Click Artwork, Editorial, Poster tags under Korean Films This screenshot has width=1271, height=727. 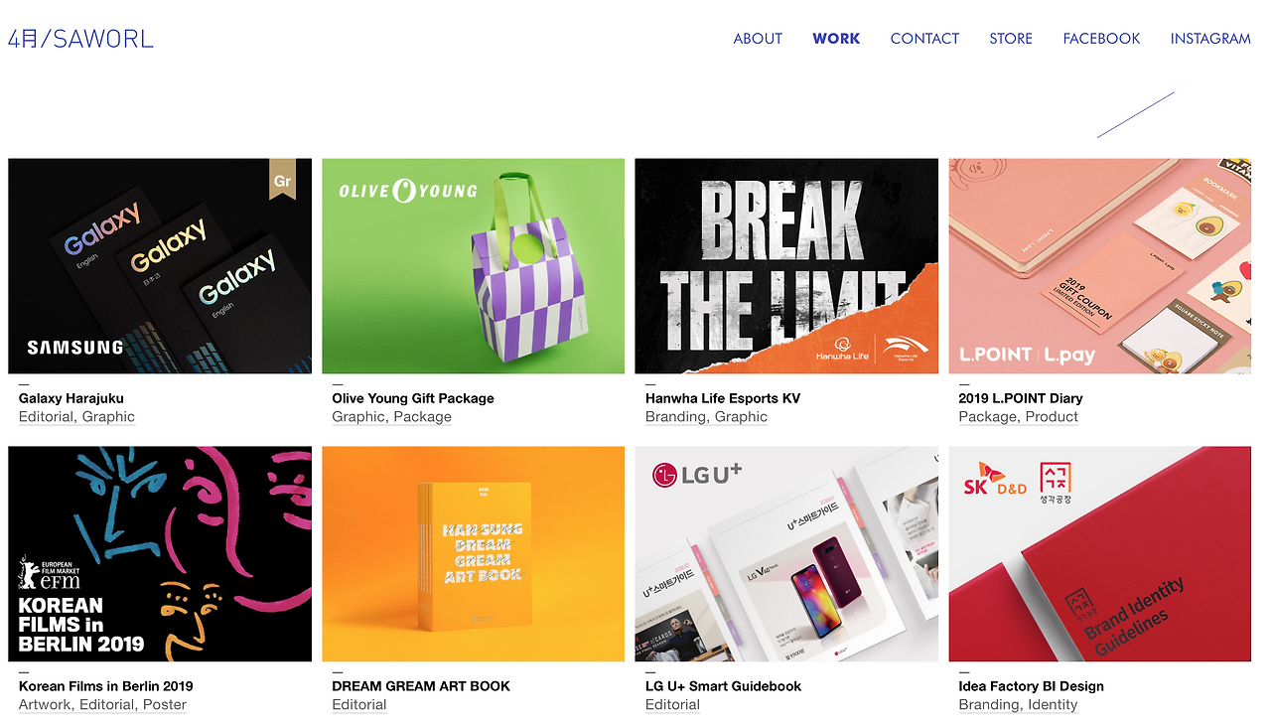tap(102, 705)
